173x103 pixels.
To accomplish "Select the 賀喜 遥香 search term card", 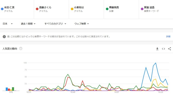I will pos(156,9).
